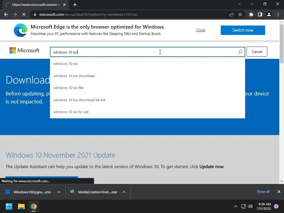
Task: Click the Chrome taskbar icon
Action: (34, 206)
